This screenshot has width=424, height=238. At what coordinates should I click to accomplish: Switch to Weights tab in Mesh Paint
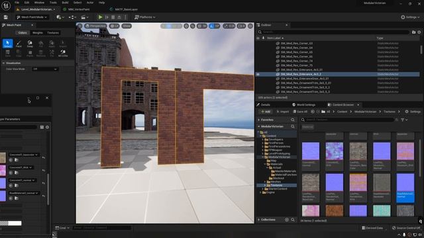coord(38,32)
